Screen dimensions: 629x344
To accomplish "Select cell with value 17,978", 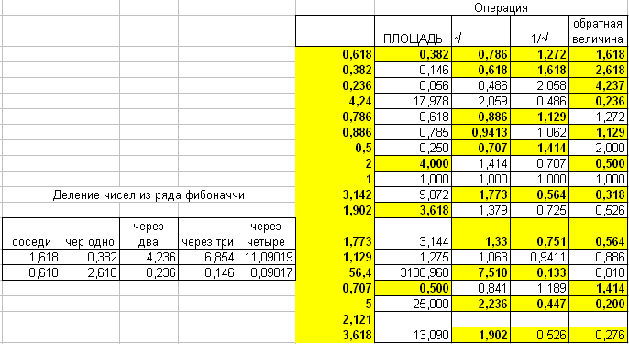I will pos(414,101).
